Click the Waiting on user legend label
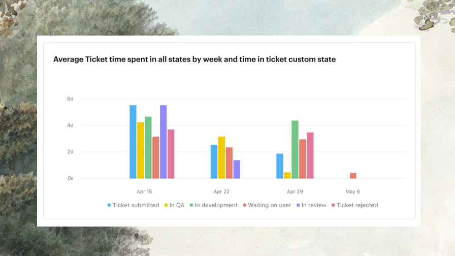 coord(269,205)
